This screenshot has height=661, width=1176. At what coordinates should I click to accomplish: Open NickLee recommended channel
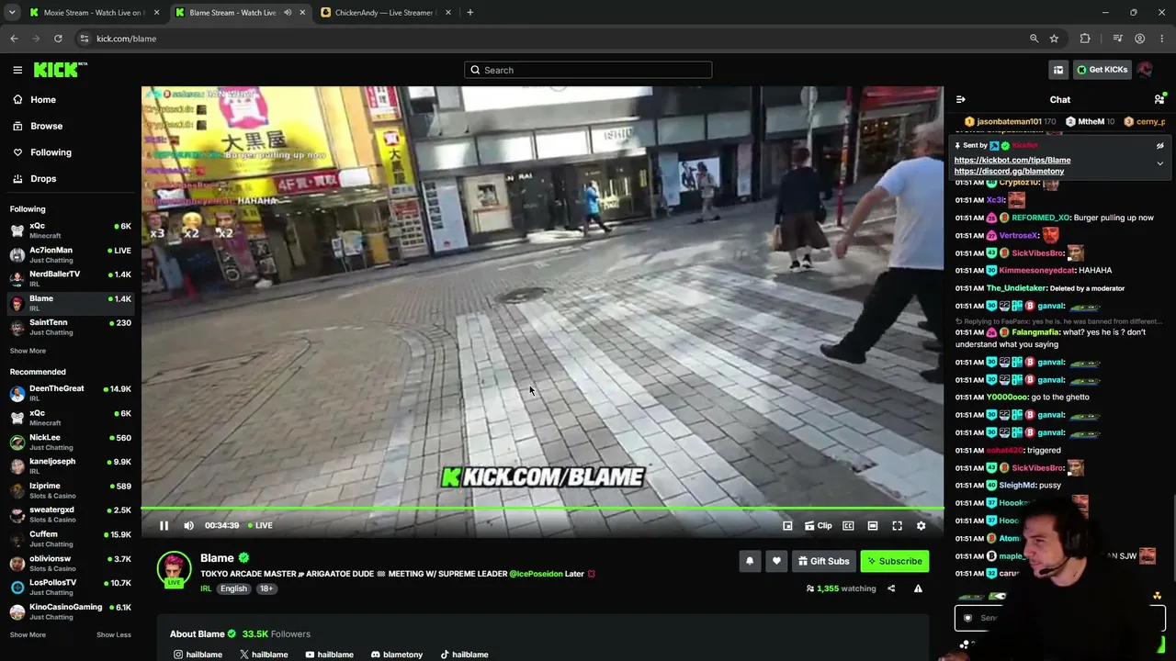[71, 442]
